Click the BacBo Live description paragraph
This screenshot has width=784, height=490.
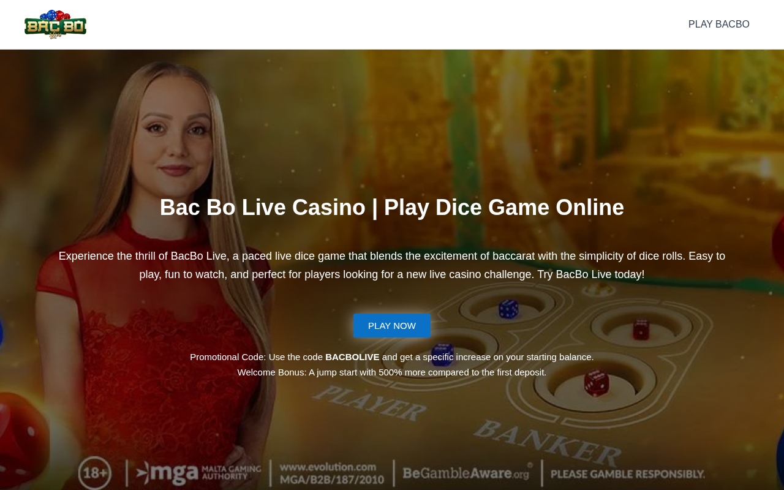point(392,265)
